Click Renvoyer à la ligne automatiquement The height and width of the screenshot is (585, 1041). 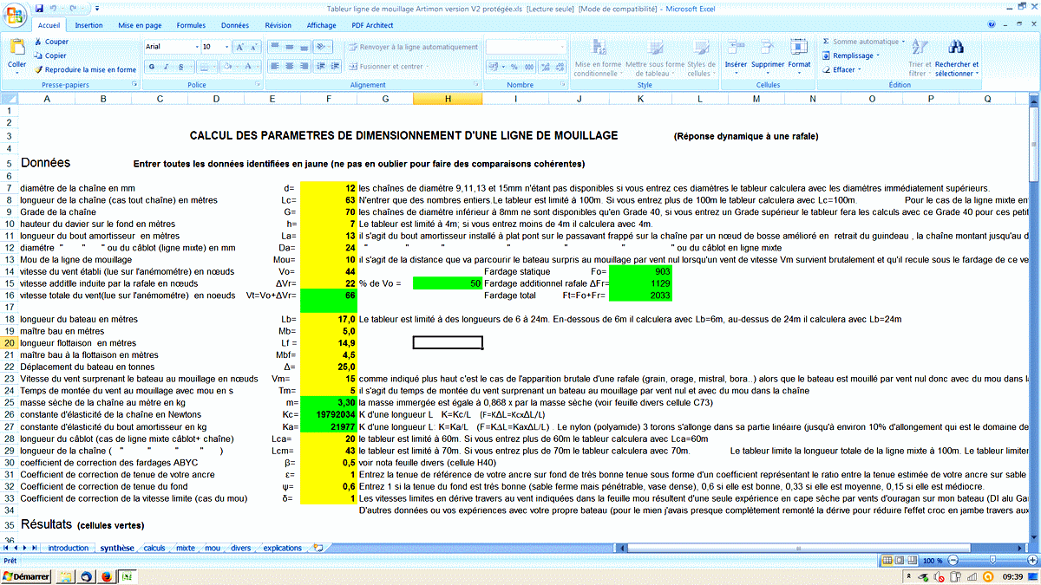[413, 46]
